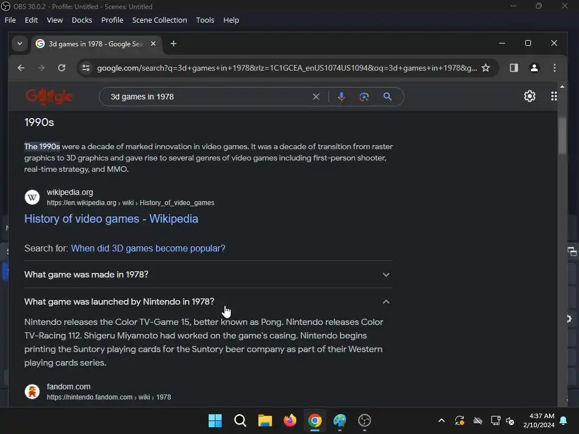The width and height of the screenshot is (579, 434).
Task: Open Windows Start menu
Action: click(x=215, y=420)
